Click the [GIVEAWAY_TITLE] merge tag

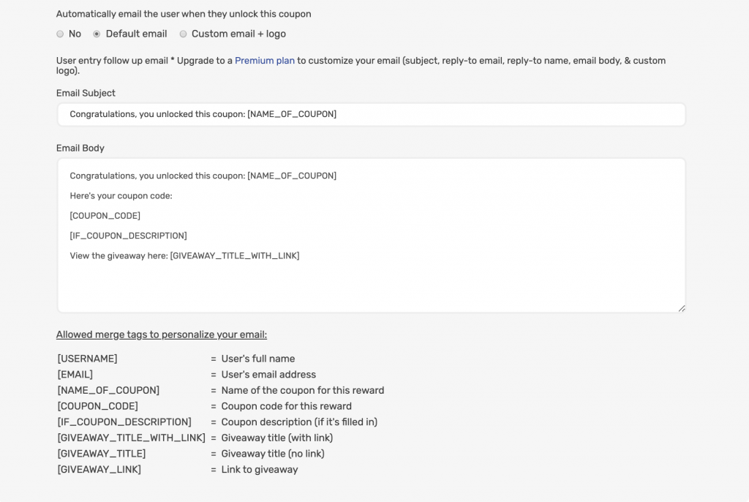[x=101, y=453]
